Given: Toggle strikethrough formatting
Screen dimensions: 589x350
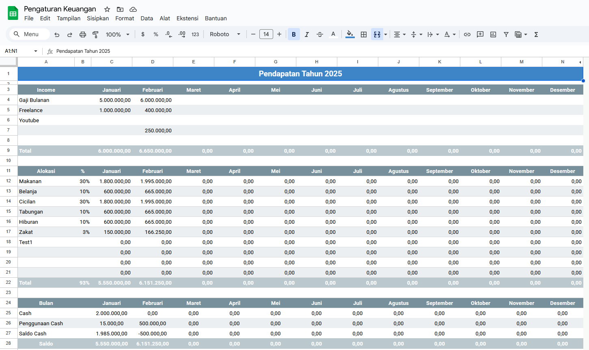Looking at the screenshot, I should point(320,35).
